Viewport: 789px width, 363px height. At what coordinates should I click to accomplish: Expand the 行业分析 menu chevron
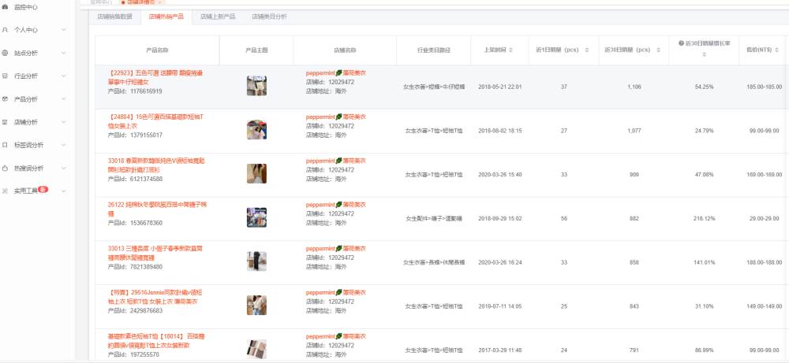64,76
